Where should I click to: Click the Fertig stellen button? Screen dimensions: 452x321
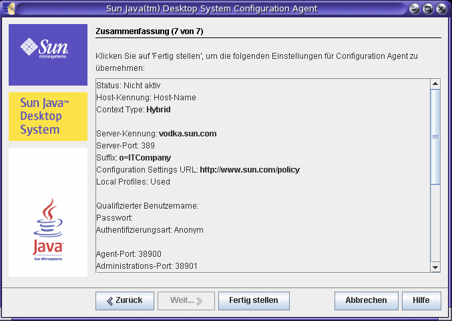click(254, 300)
